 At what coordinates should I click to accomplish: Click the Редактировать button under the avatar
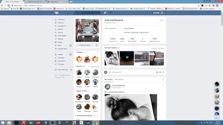(85, 45)
